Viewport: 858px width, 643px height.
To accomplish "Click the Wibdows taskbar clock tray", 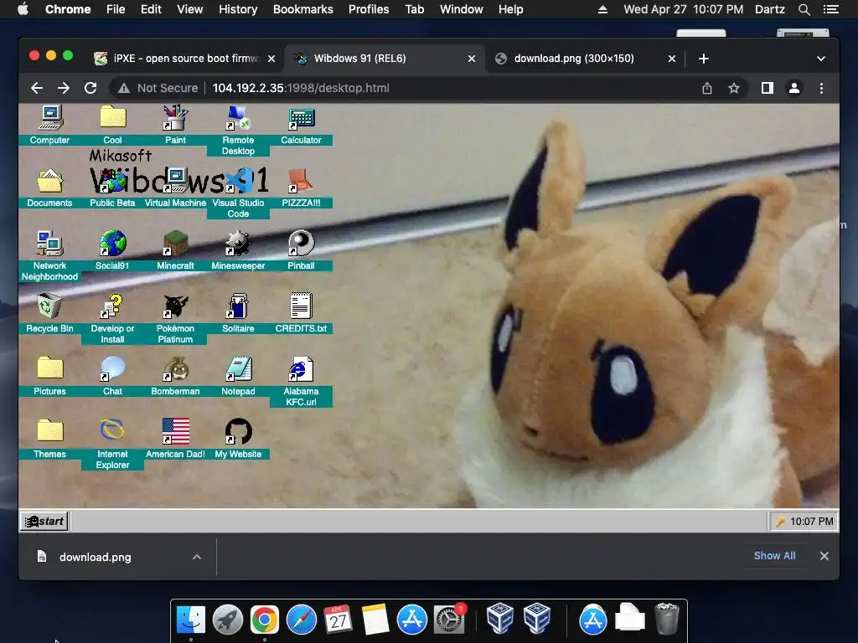I will pos(804,522).
